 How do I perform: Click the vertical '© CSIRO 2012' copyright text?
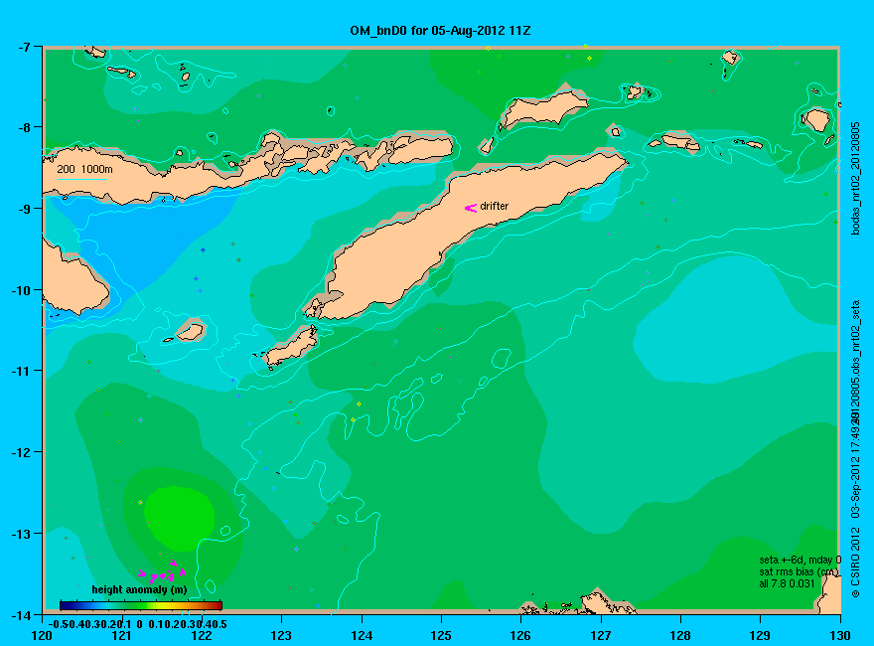pyautogui.click(x=855, y=563)
